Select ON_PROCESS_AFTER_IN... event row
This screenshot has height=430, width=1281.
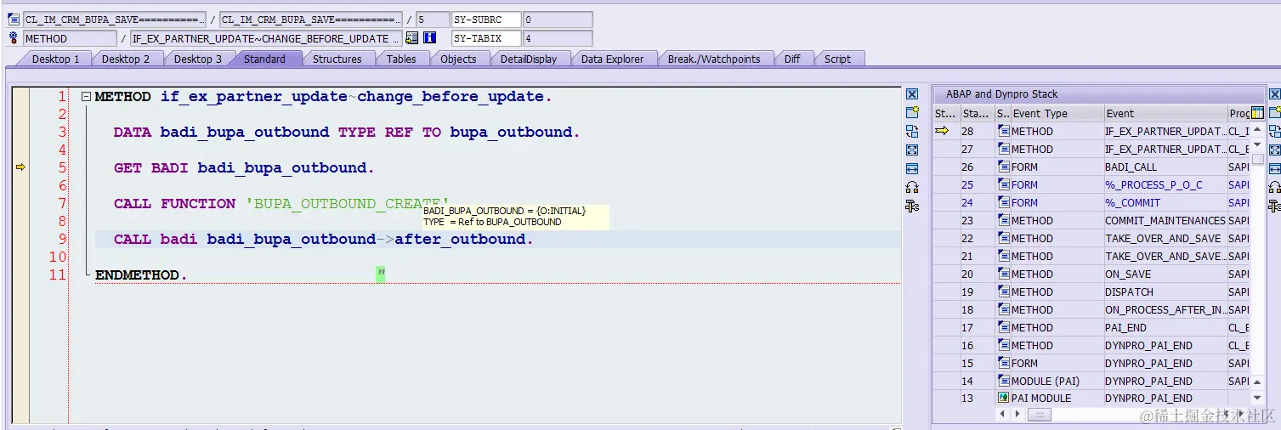point(1165,310)
